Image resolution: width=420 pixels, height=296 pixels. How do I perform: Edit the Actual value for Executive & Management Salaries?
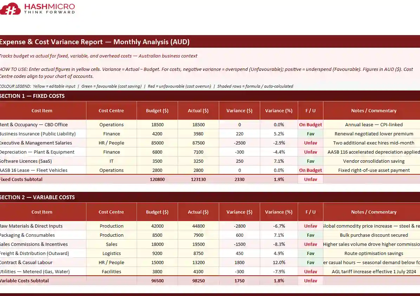pyautogui.click(x=198, y=143)
